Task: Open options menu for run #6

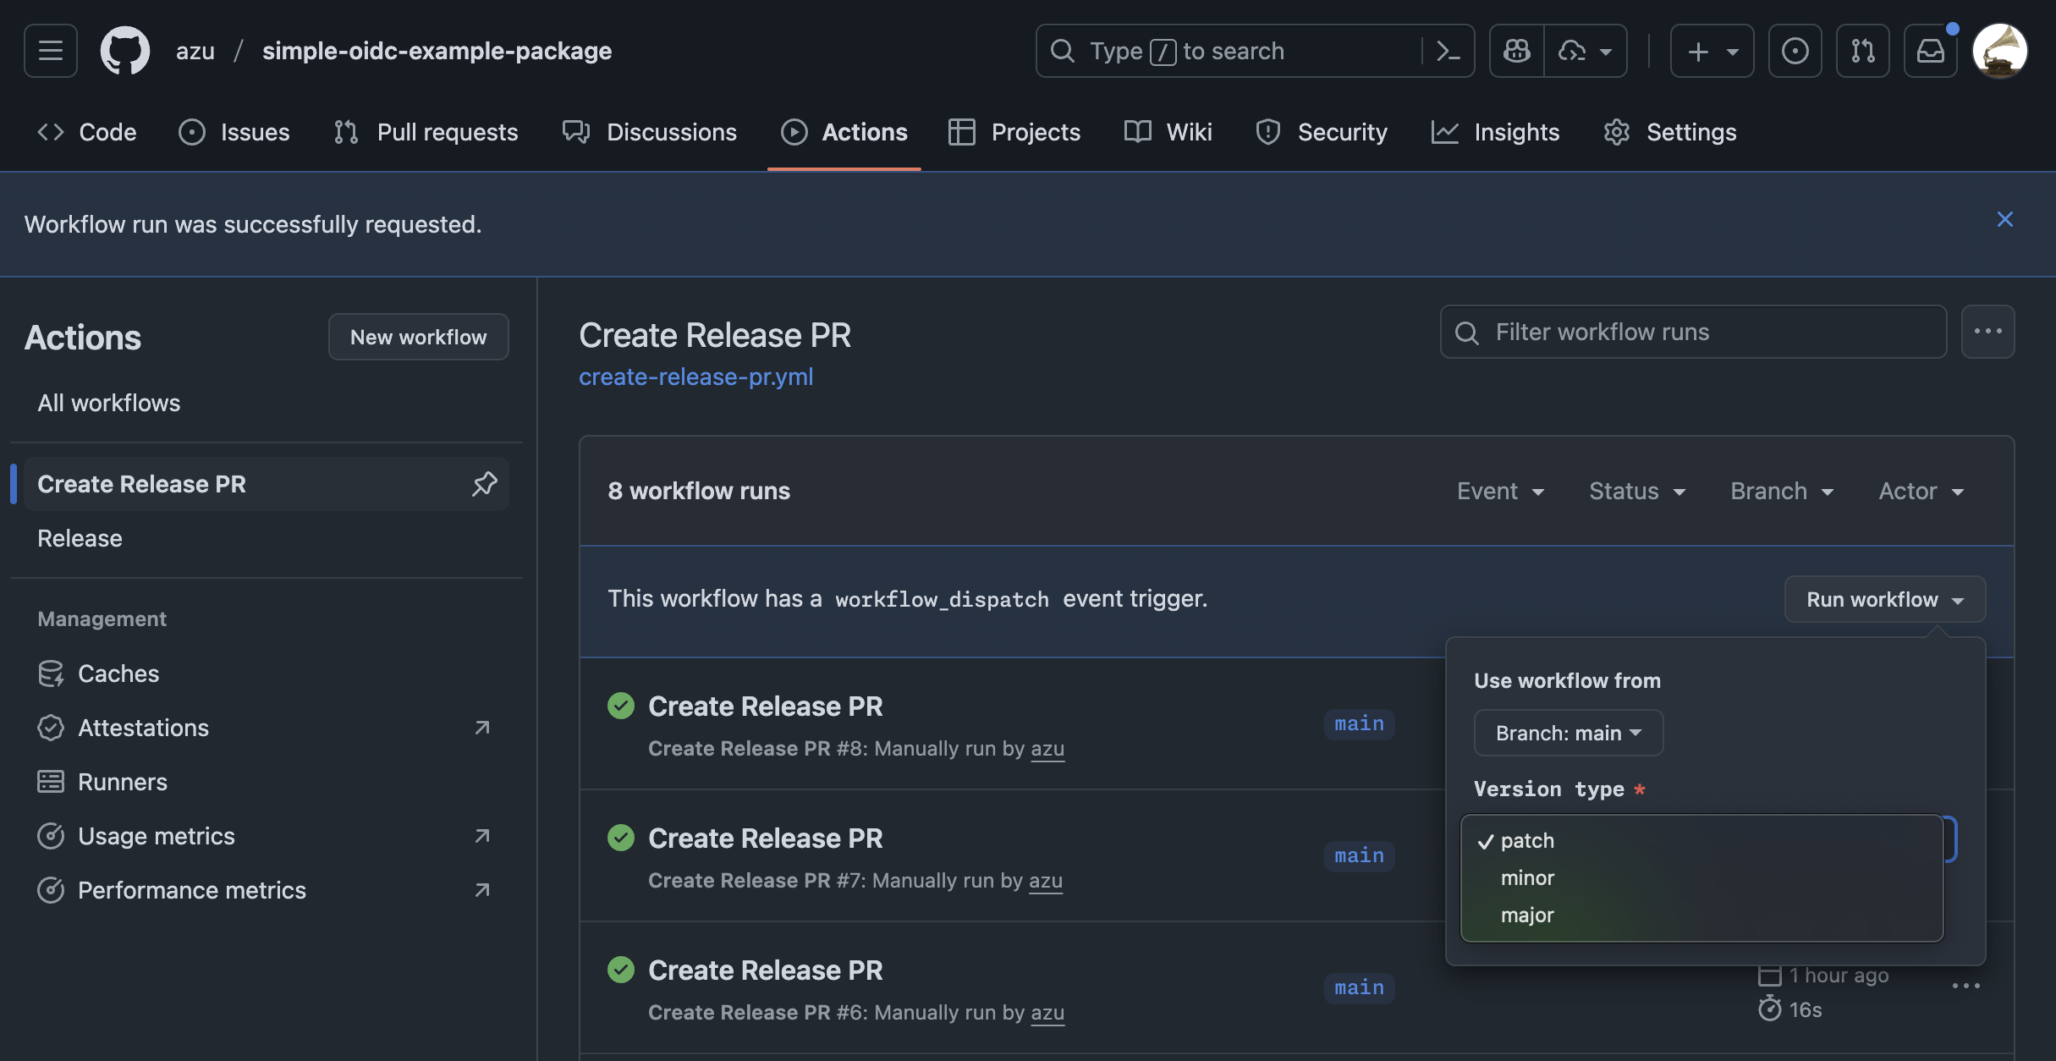Action: [x=1965, y=986]
